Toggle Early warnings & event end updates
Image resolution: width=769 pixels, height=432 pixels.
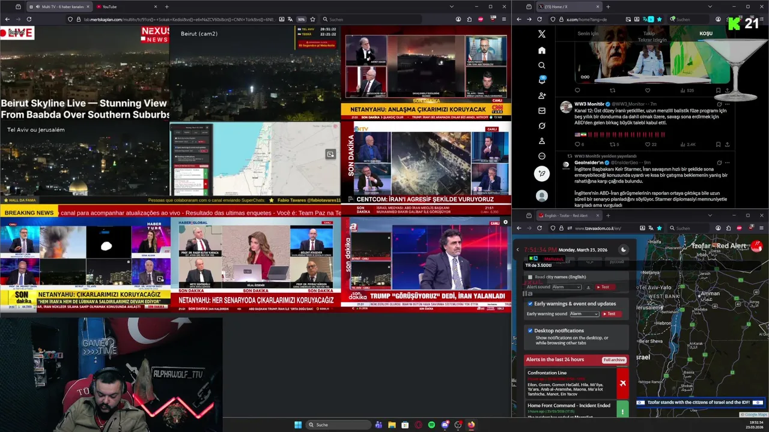pos(530,304)
